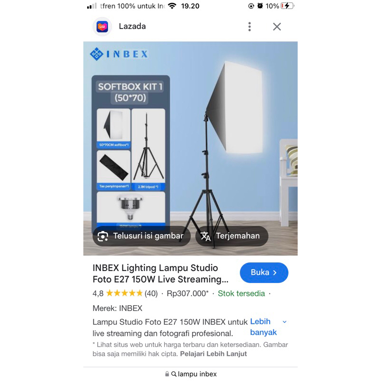Tap the lampu inbex search bar
The image size is (381, 381).
[x=190, y=374]
